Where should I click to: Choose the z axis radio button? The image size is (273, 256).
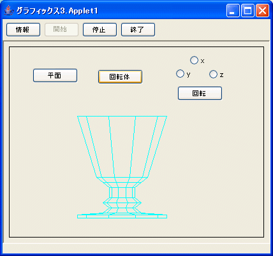click(x=213, y=75)
